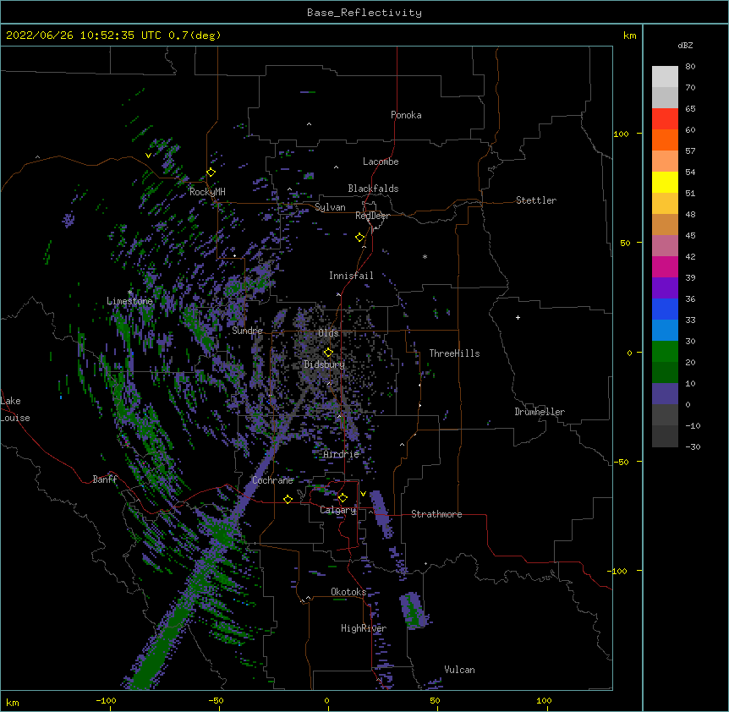
Task: Click the white plus marker west of Drumheller
Action: [518, 317]
